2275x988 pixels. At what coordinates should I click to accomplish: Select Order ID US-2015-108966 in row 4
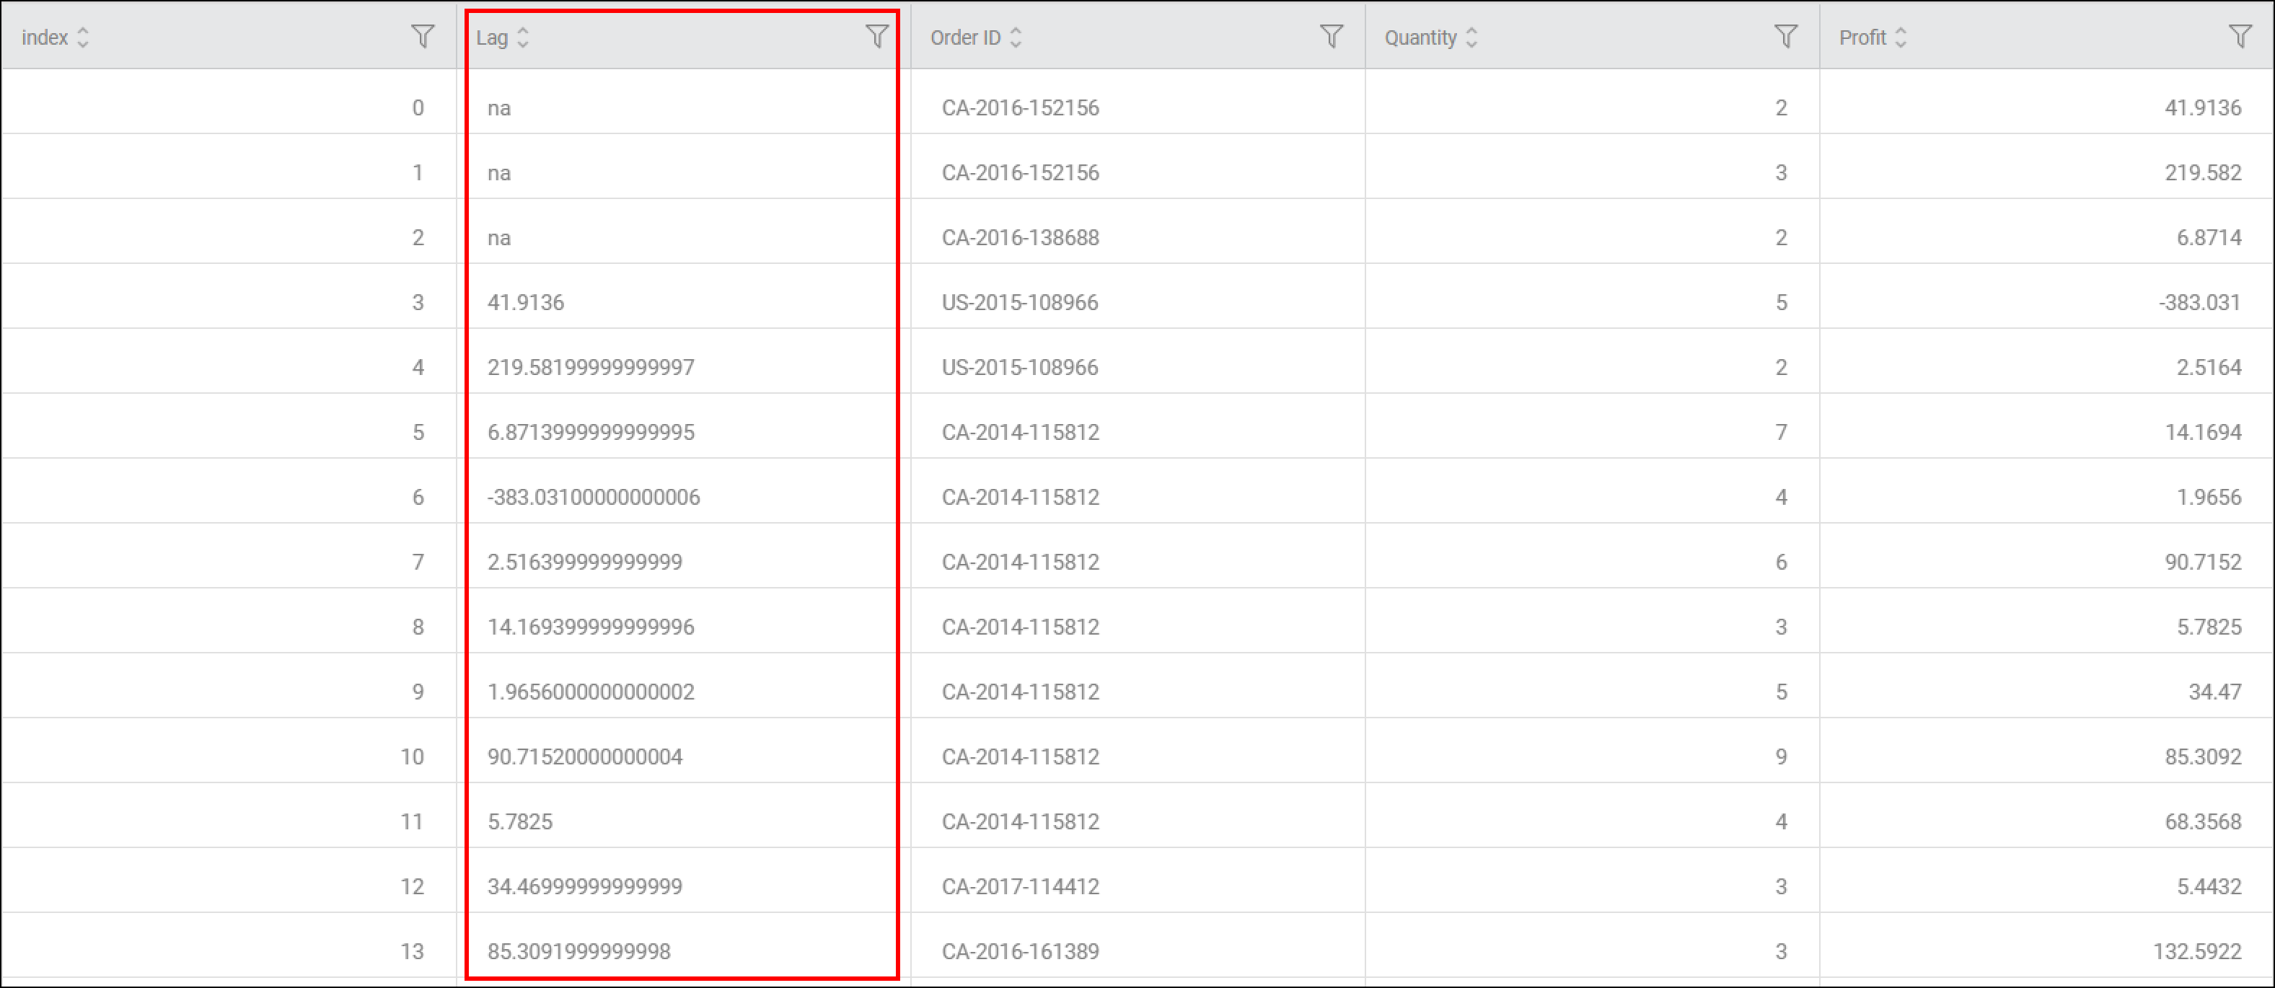(x=1020, y=367)
